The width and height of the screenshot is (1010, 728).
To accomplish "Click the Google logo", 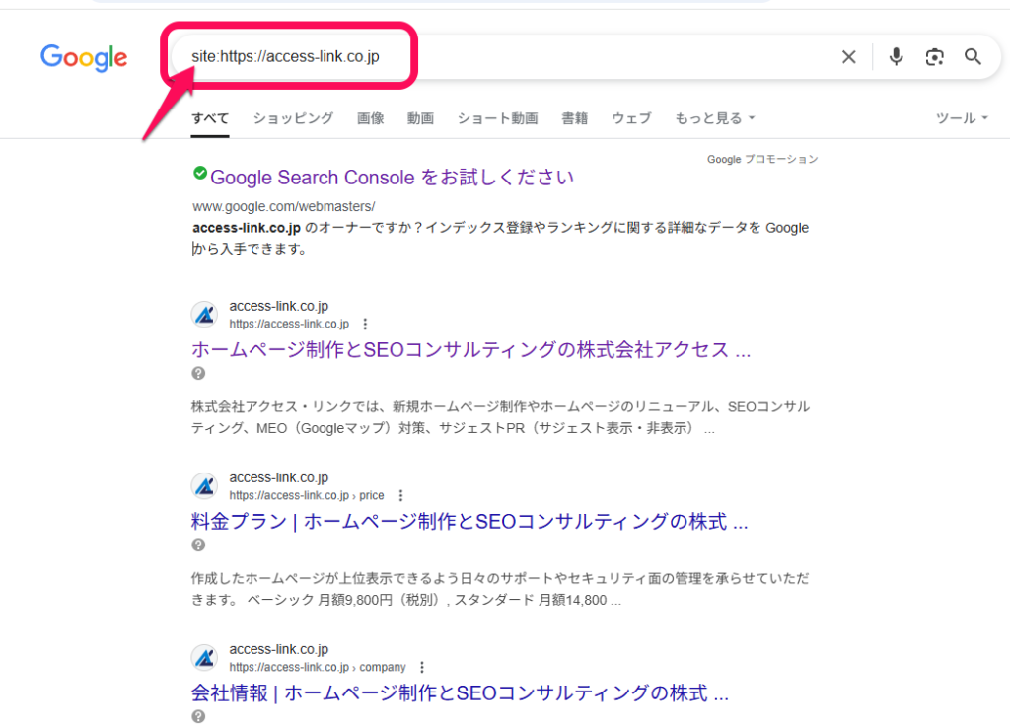I will [84, 58].
